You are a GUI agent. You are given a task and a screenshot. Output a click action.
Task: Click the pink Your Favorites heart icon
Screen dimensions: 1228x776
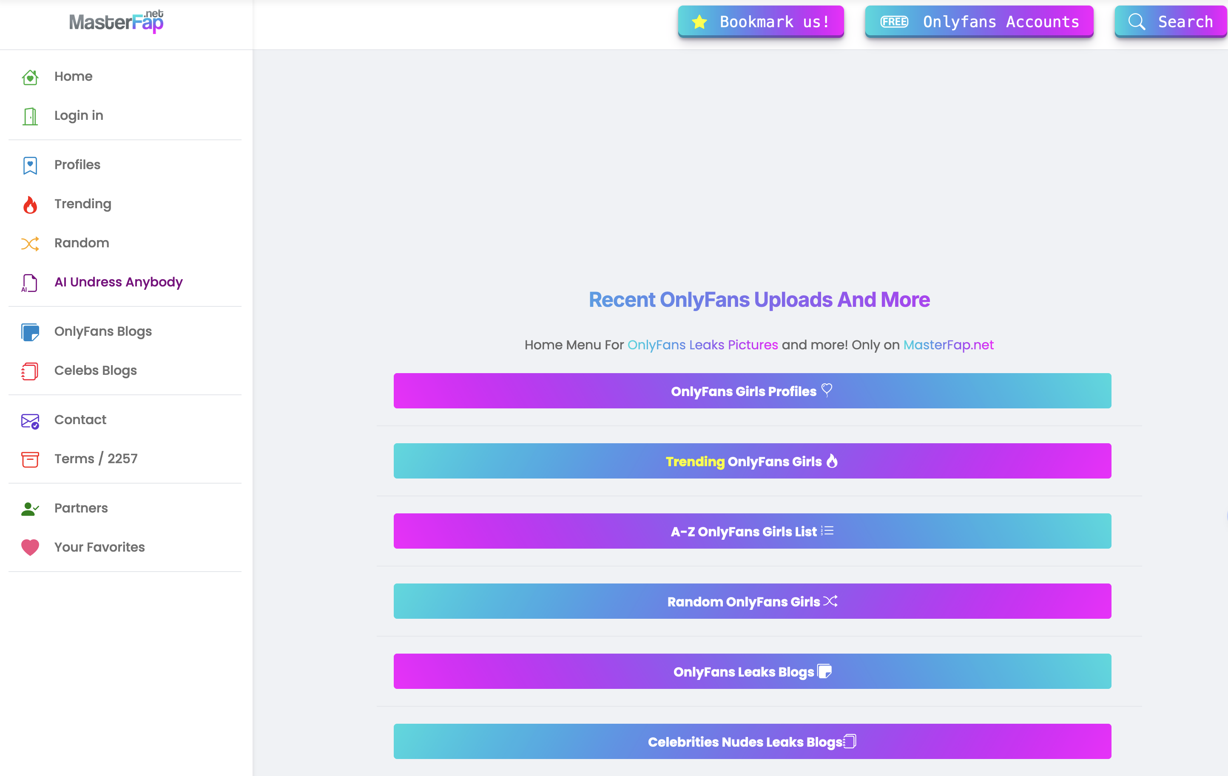[x=30, y=547]
